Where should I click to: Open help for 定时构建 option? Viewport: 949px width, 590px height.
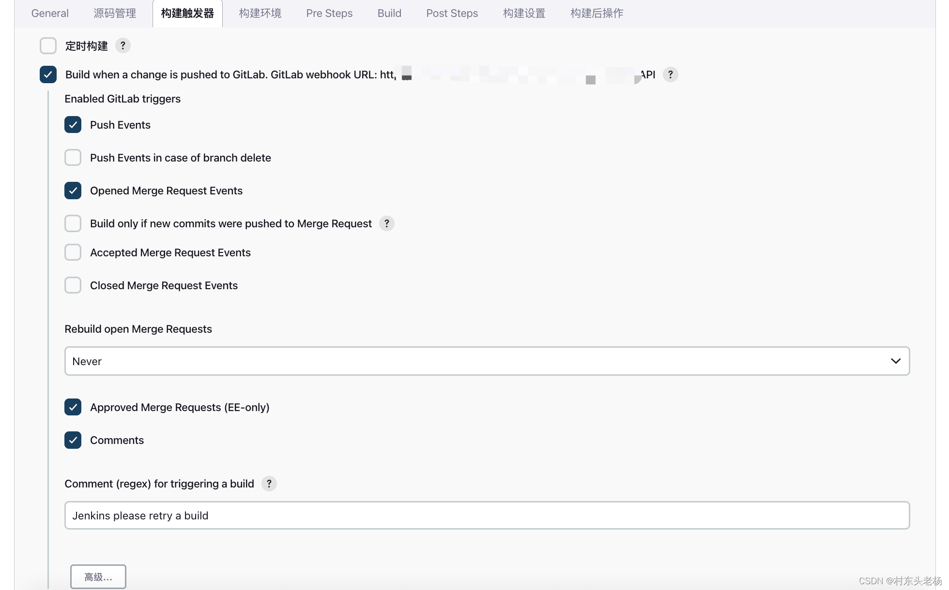122,45
